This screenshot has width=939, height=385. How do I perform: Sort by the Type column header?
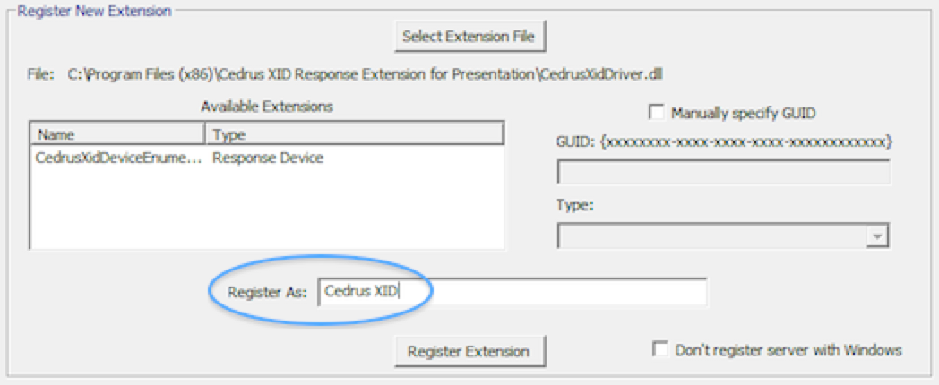[353, 134]
